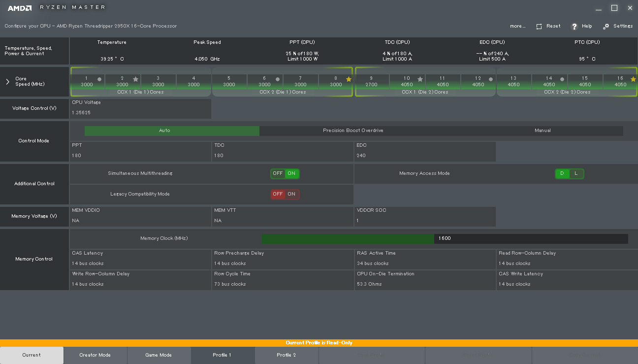Screen dimensions: 638x364
Task: Click the dot indicator on core 12
Action: [x=491, y=79]
